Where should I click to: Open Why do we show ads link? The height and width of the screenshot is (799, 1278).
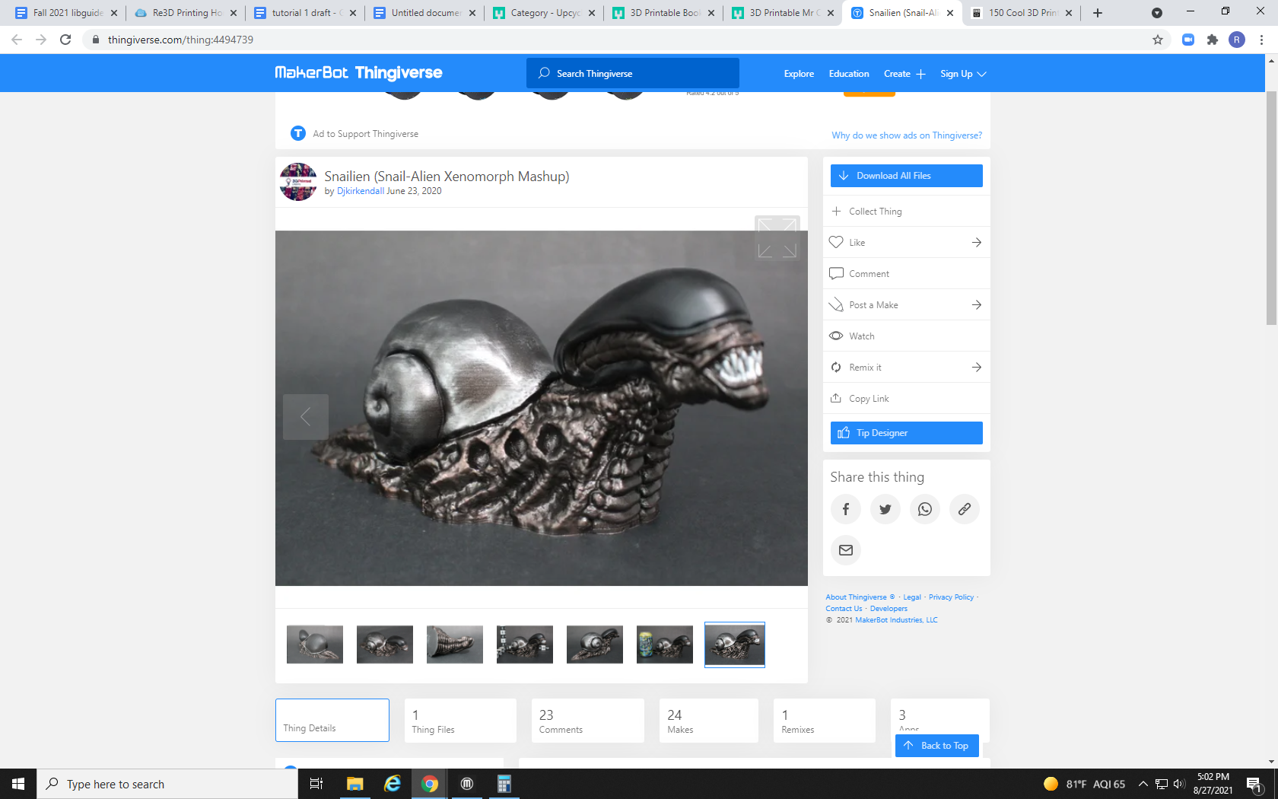pos(907,135)
